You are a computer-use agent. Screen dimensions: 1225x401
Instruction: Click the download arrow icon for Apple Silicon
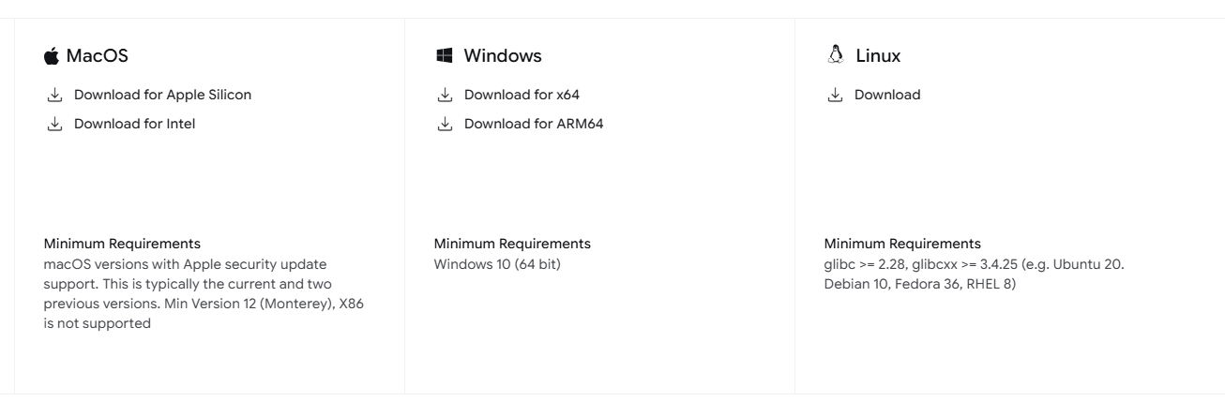point(54,95)
